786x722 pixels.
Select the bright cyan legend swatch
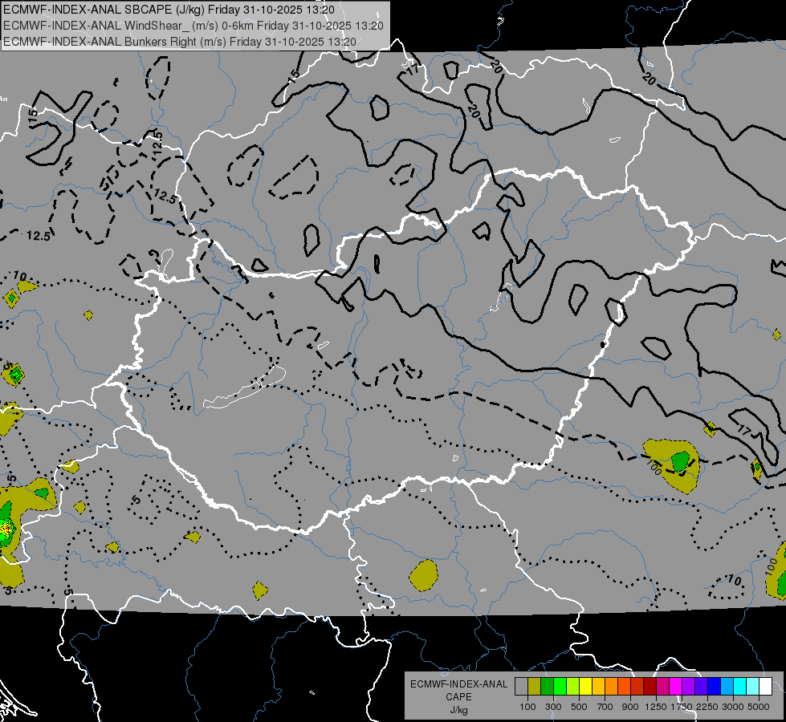740,687
